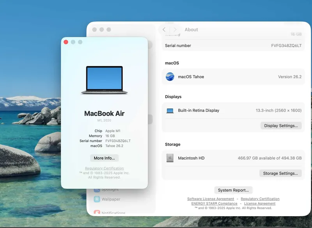The width and height of the screenshot is (312, 228).
Task: Click Apple M1 chip value
Action: coord(113,131)
